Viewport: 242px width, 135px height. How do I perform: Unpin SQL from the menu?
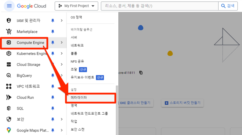click(x=53, y=108)
